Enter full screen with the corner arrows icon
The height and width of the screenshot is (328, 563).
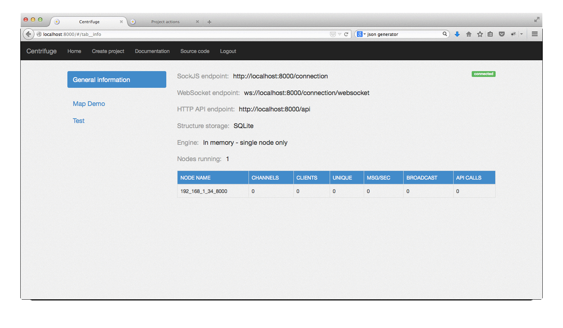[537, 20]
